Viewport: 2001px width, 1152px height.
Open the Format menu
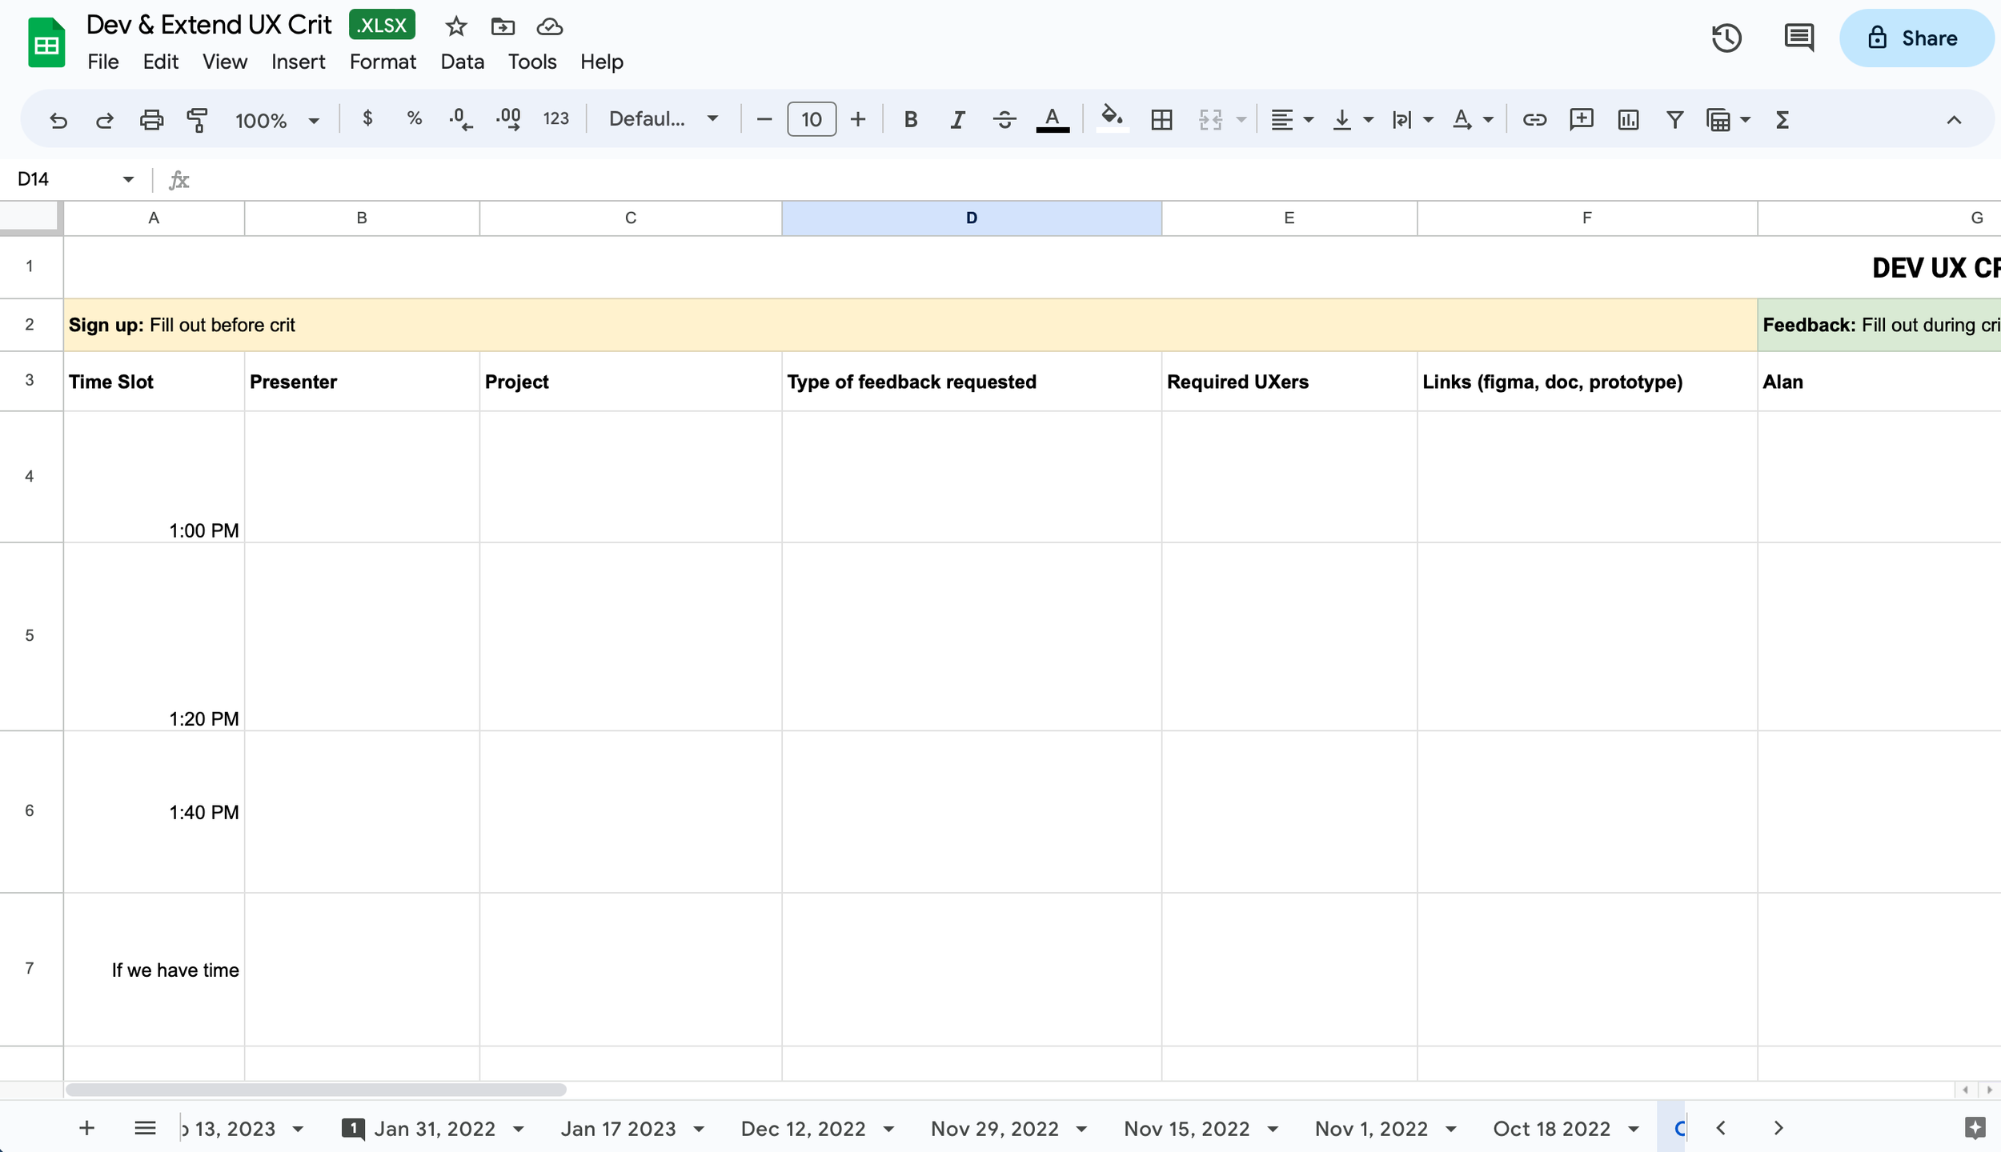coord(383,62)
